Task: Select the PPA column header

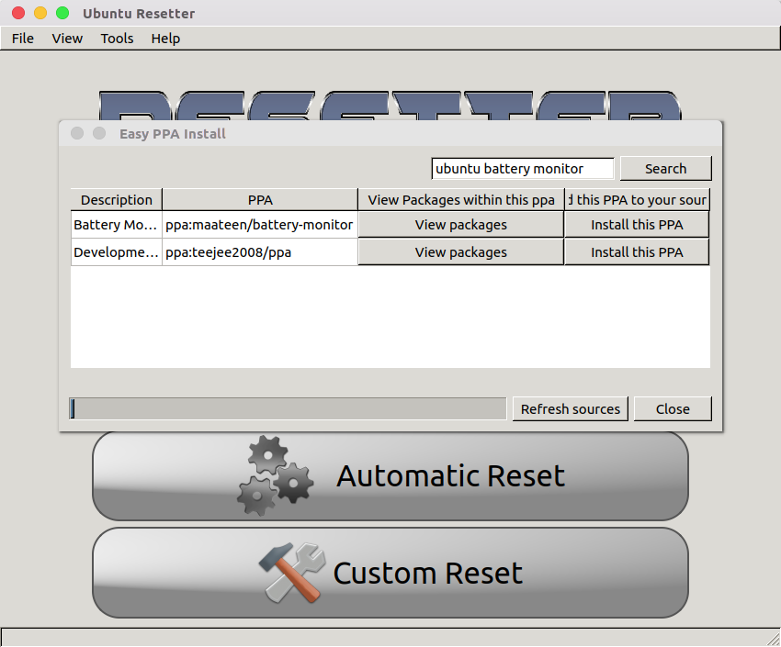Action: coord(260,200)
